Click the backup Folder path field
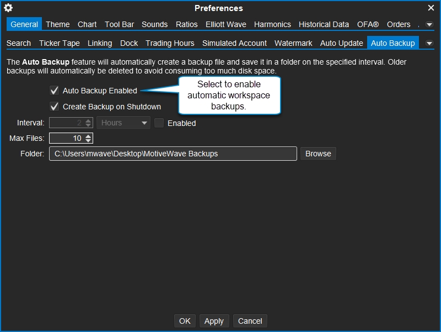This screenshot has width=441, height=332. coord(173,154)
